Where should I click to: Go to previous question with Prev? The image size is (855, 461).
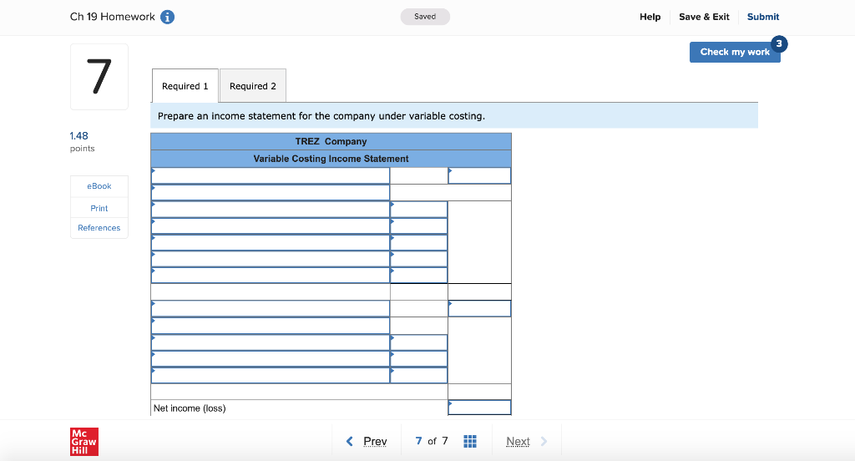click(x=367, y=441)
